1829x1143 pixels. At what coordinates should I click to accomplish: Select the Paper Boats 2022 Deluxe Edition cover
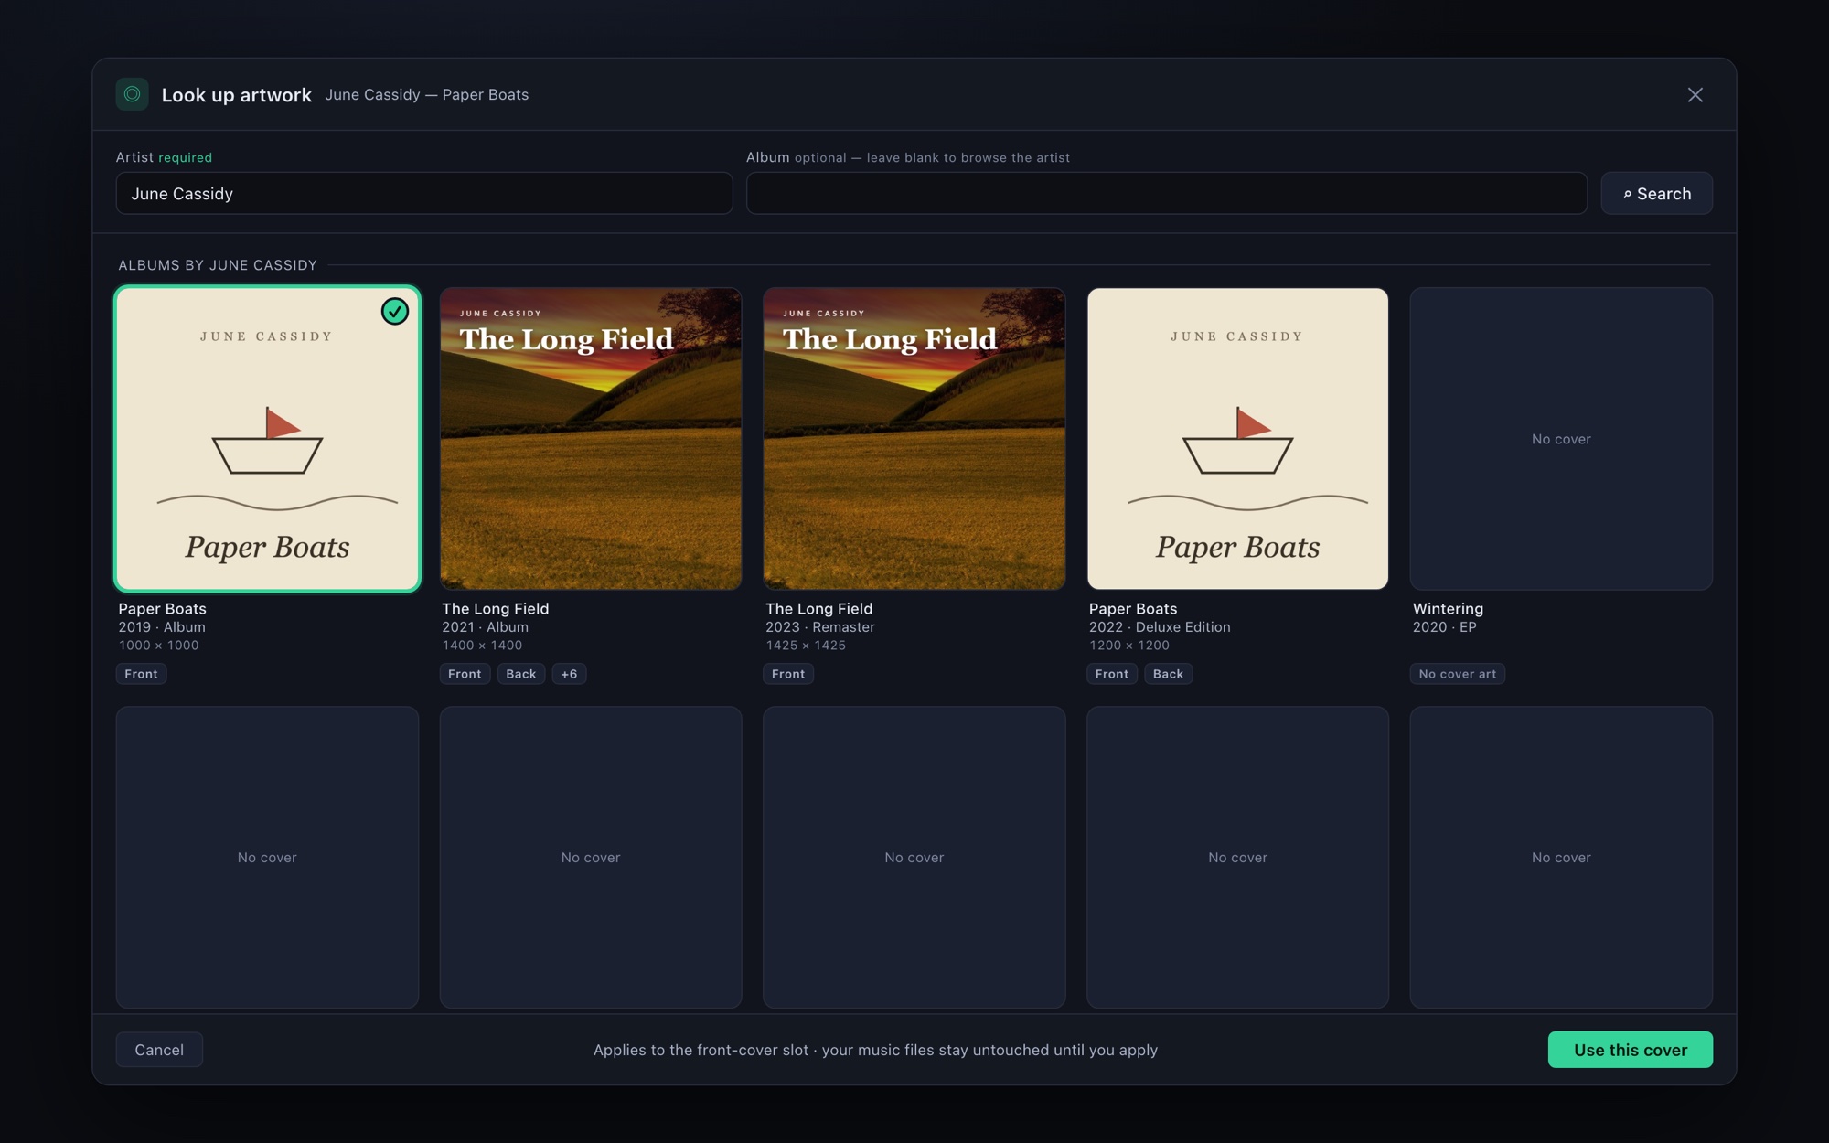pos(1237,439)
